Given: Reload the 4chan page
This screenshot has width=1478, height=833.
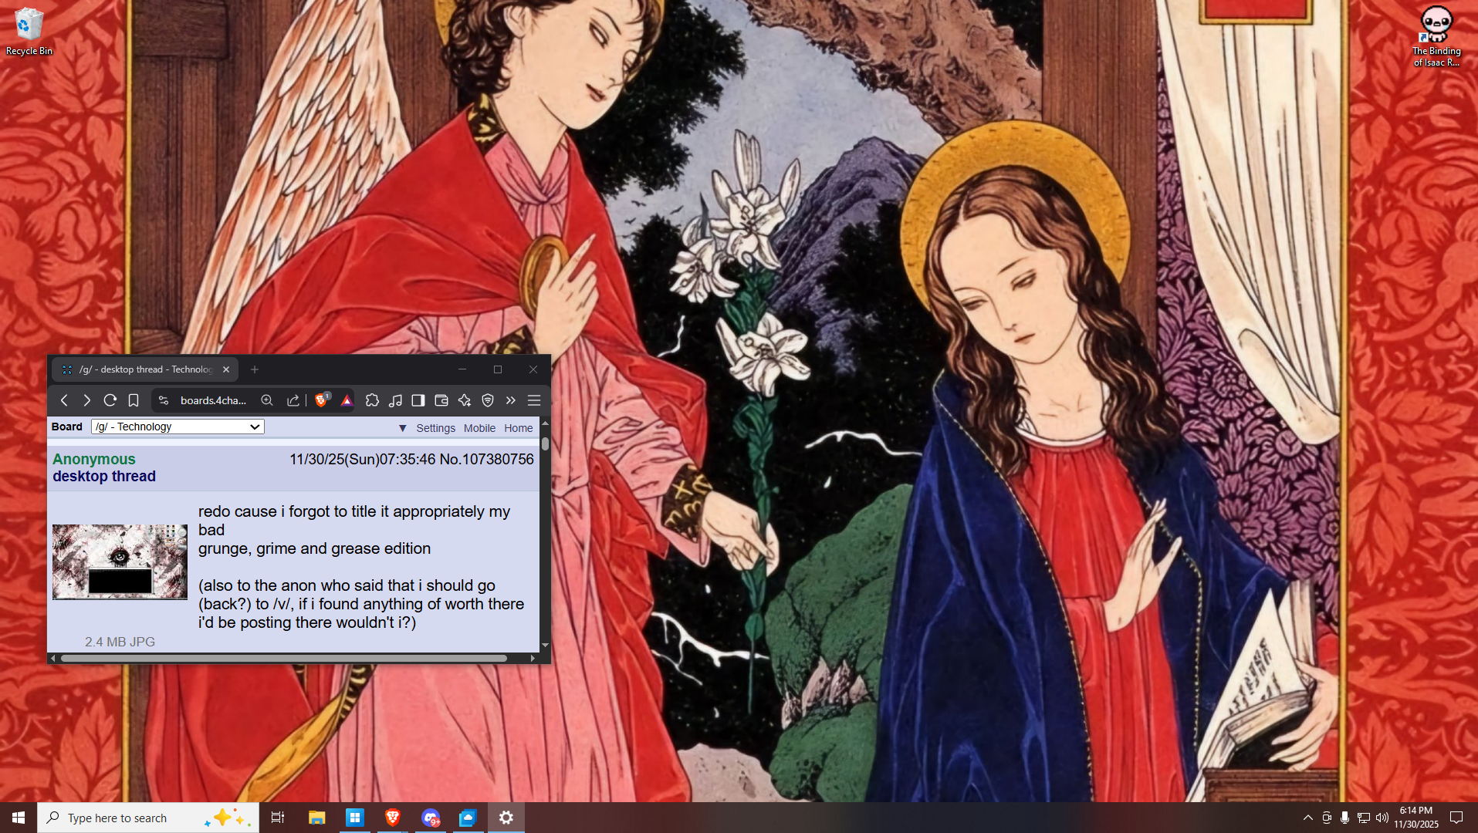Looking at the screenshot, I should (x=110, y=400).
